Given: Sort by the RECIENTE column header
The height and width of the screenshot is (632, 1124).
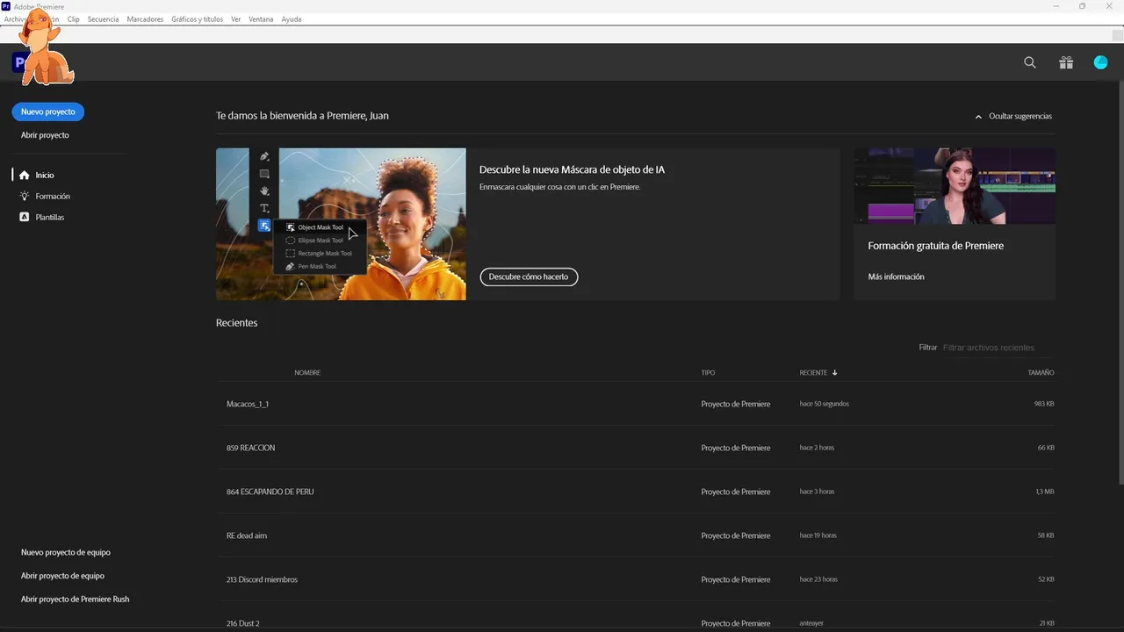Looking at the screenshot, I should [x=813, y=373].
